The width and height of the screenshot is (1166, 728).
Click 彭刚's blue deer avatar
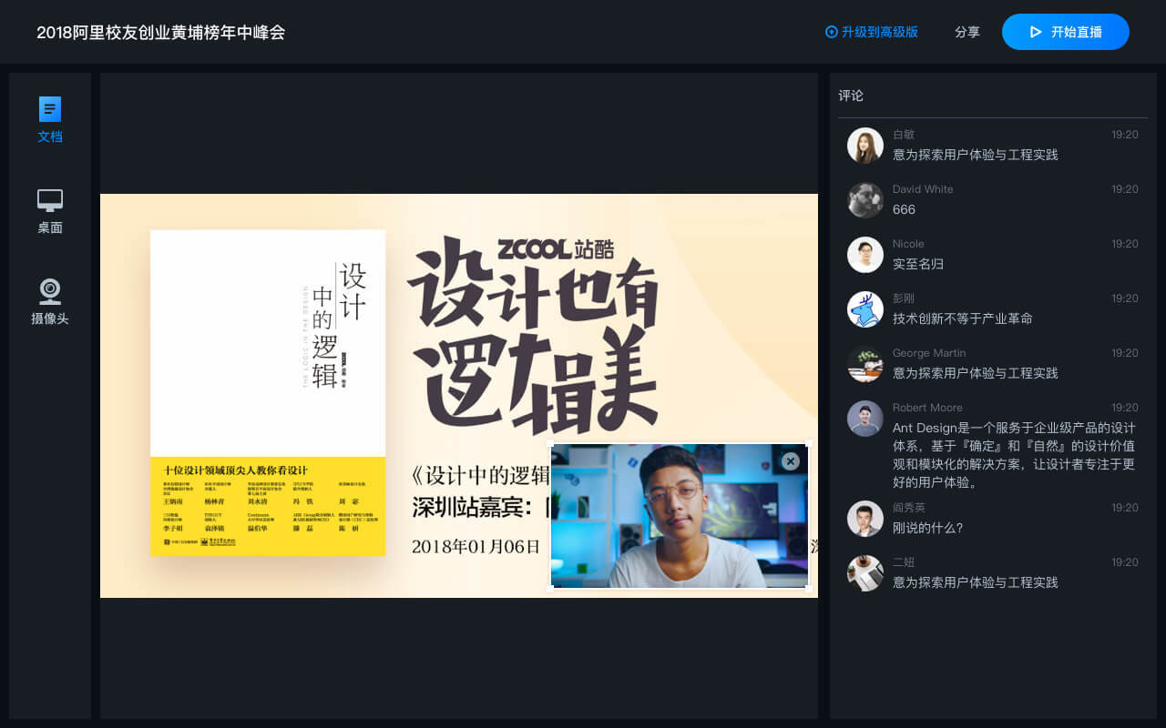(865, 309)
